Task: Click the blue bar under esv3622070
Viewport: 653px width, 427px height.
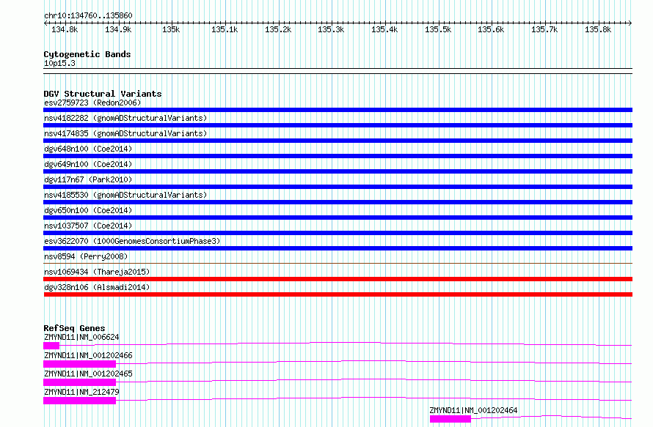Action: [x=338, y=248]
